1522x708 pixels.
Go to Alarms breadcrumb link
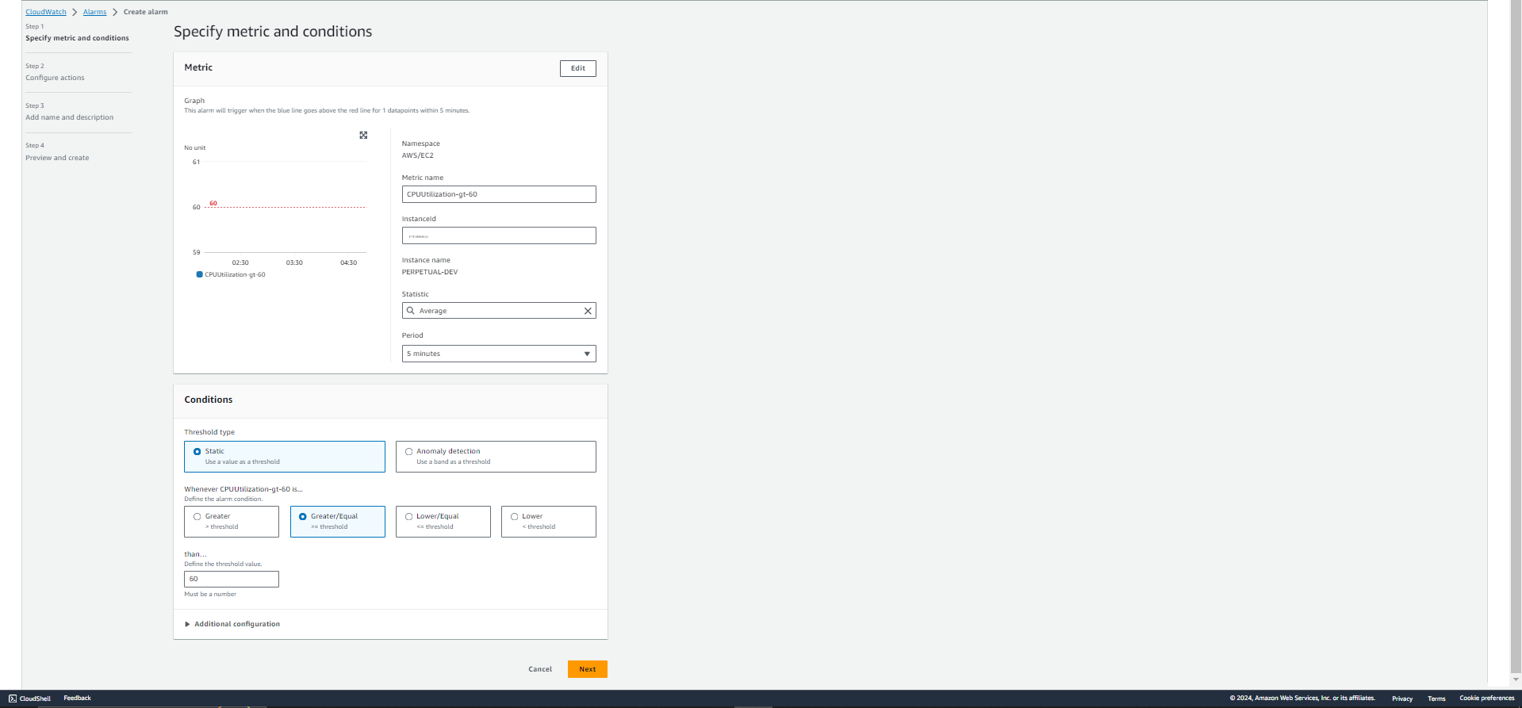click(94, 12)
